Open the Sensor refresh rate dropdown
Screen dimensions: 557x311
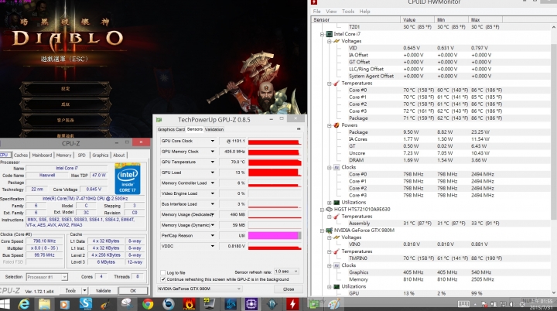[x=286, y=272]
